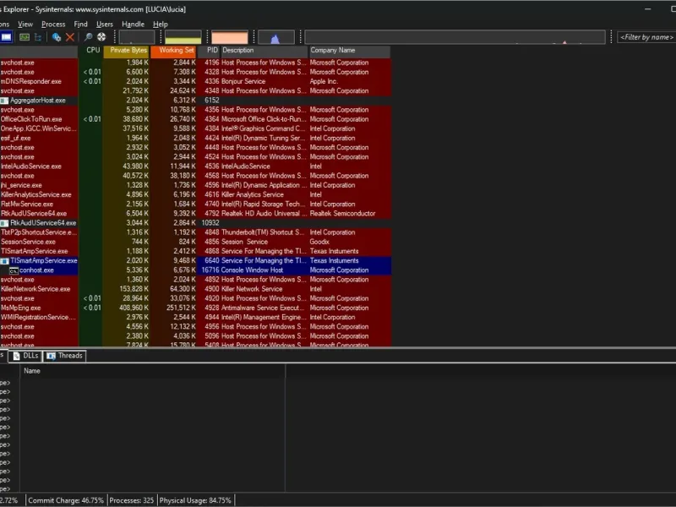Click the 251,512 K working set value
Screen dimensions: 676x507
pyautogui.click(x=181, y=308)
